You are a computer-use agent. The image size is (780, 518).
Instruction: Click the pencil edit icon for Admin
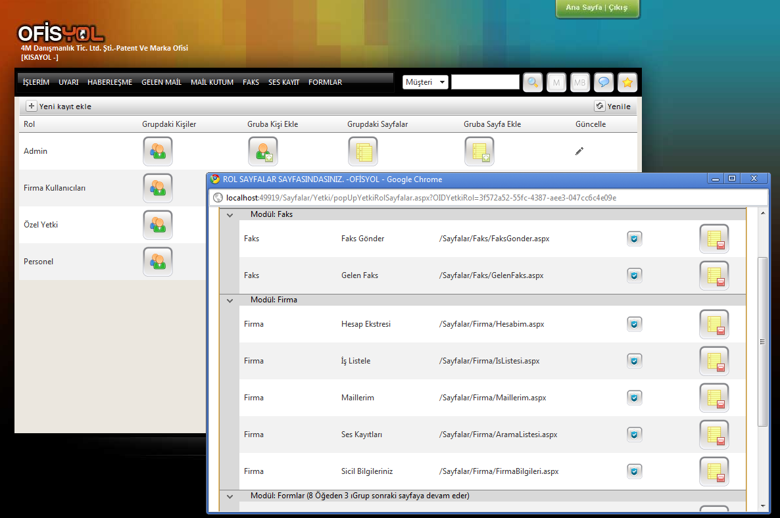point(579,151)
